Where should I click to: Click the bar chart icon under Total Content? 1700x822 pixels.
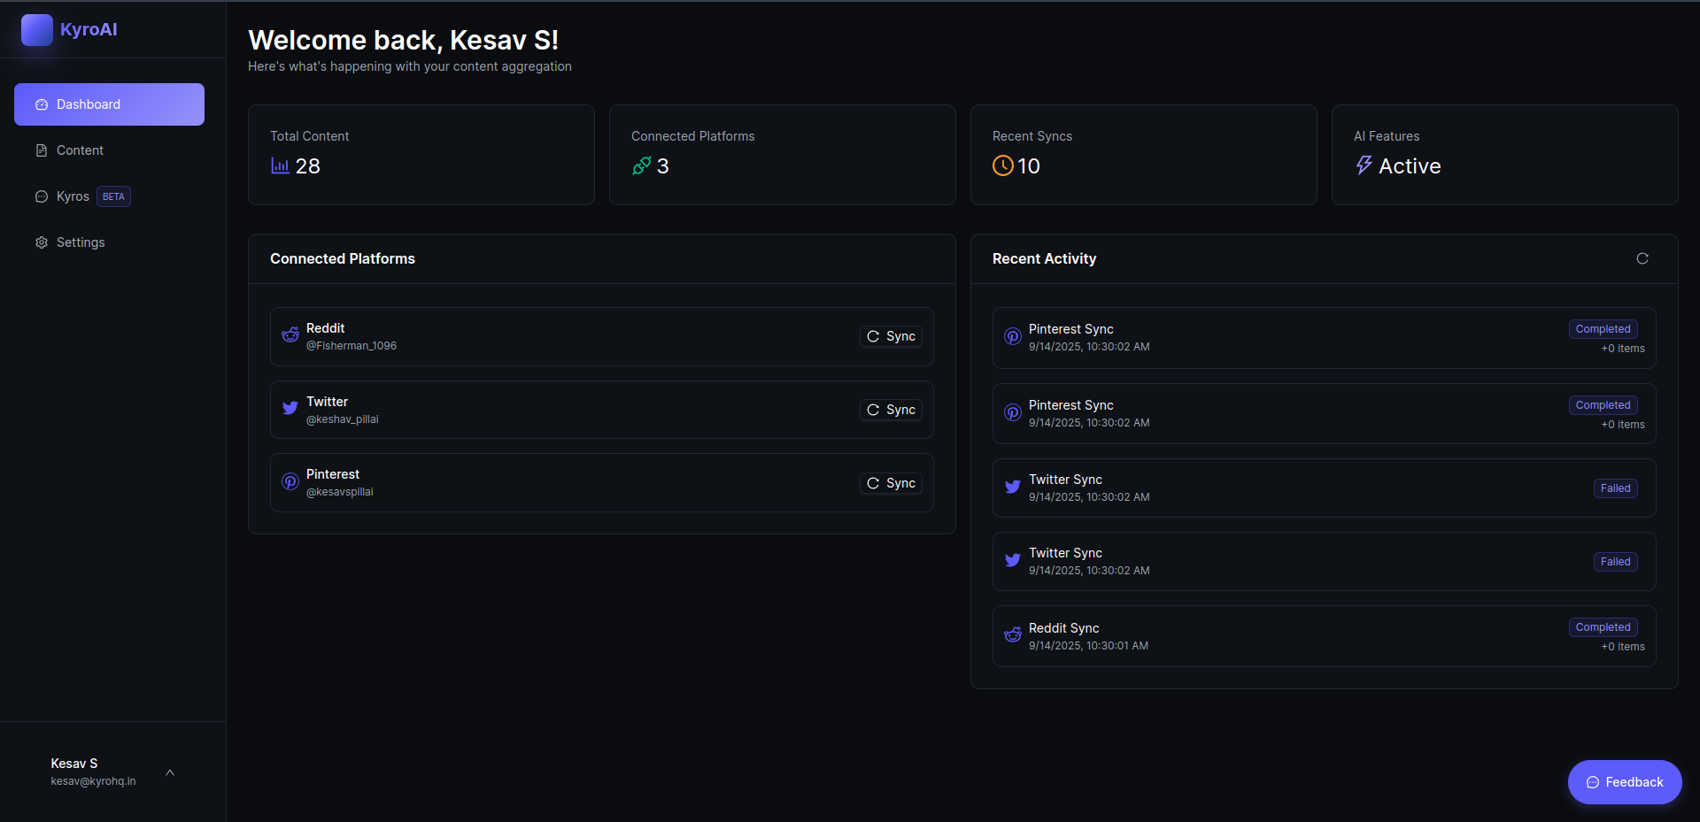point(279,165)
